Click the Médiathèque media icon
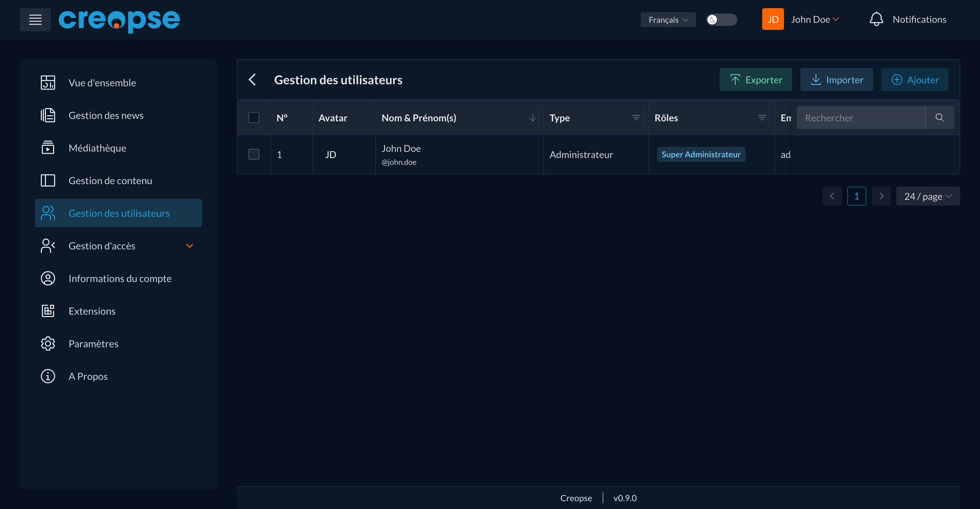980x509 pixels. coord(48,148)
